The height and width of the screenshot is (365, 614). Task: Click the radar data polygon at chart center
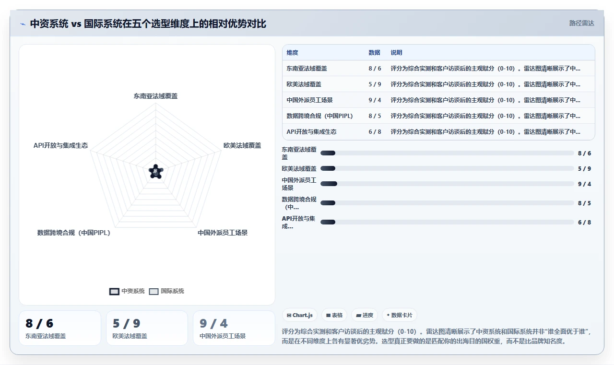(155, 171)
